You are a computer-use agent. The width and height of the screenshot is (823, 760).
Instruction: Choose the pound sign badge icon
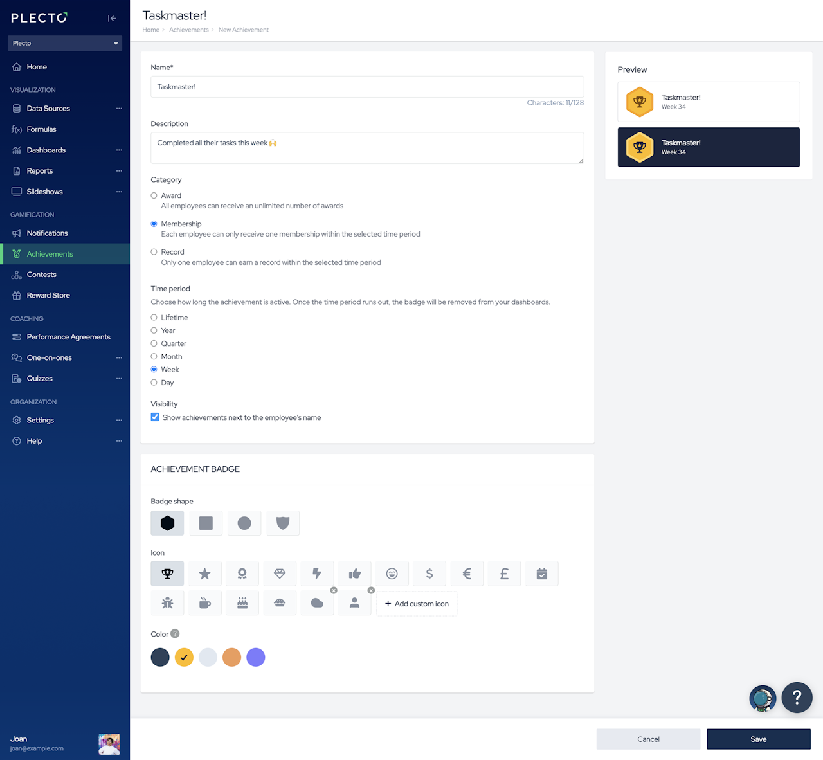click(x=504, y=574)
